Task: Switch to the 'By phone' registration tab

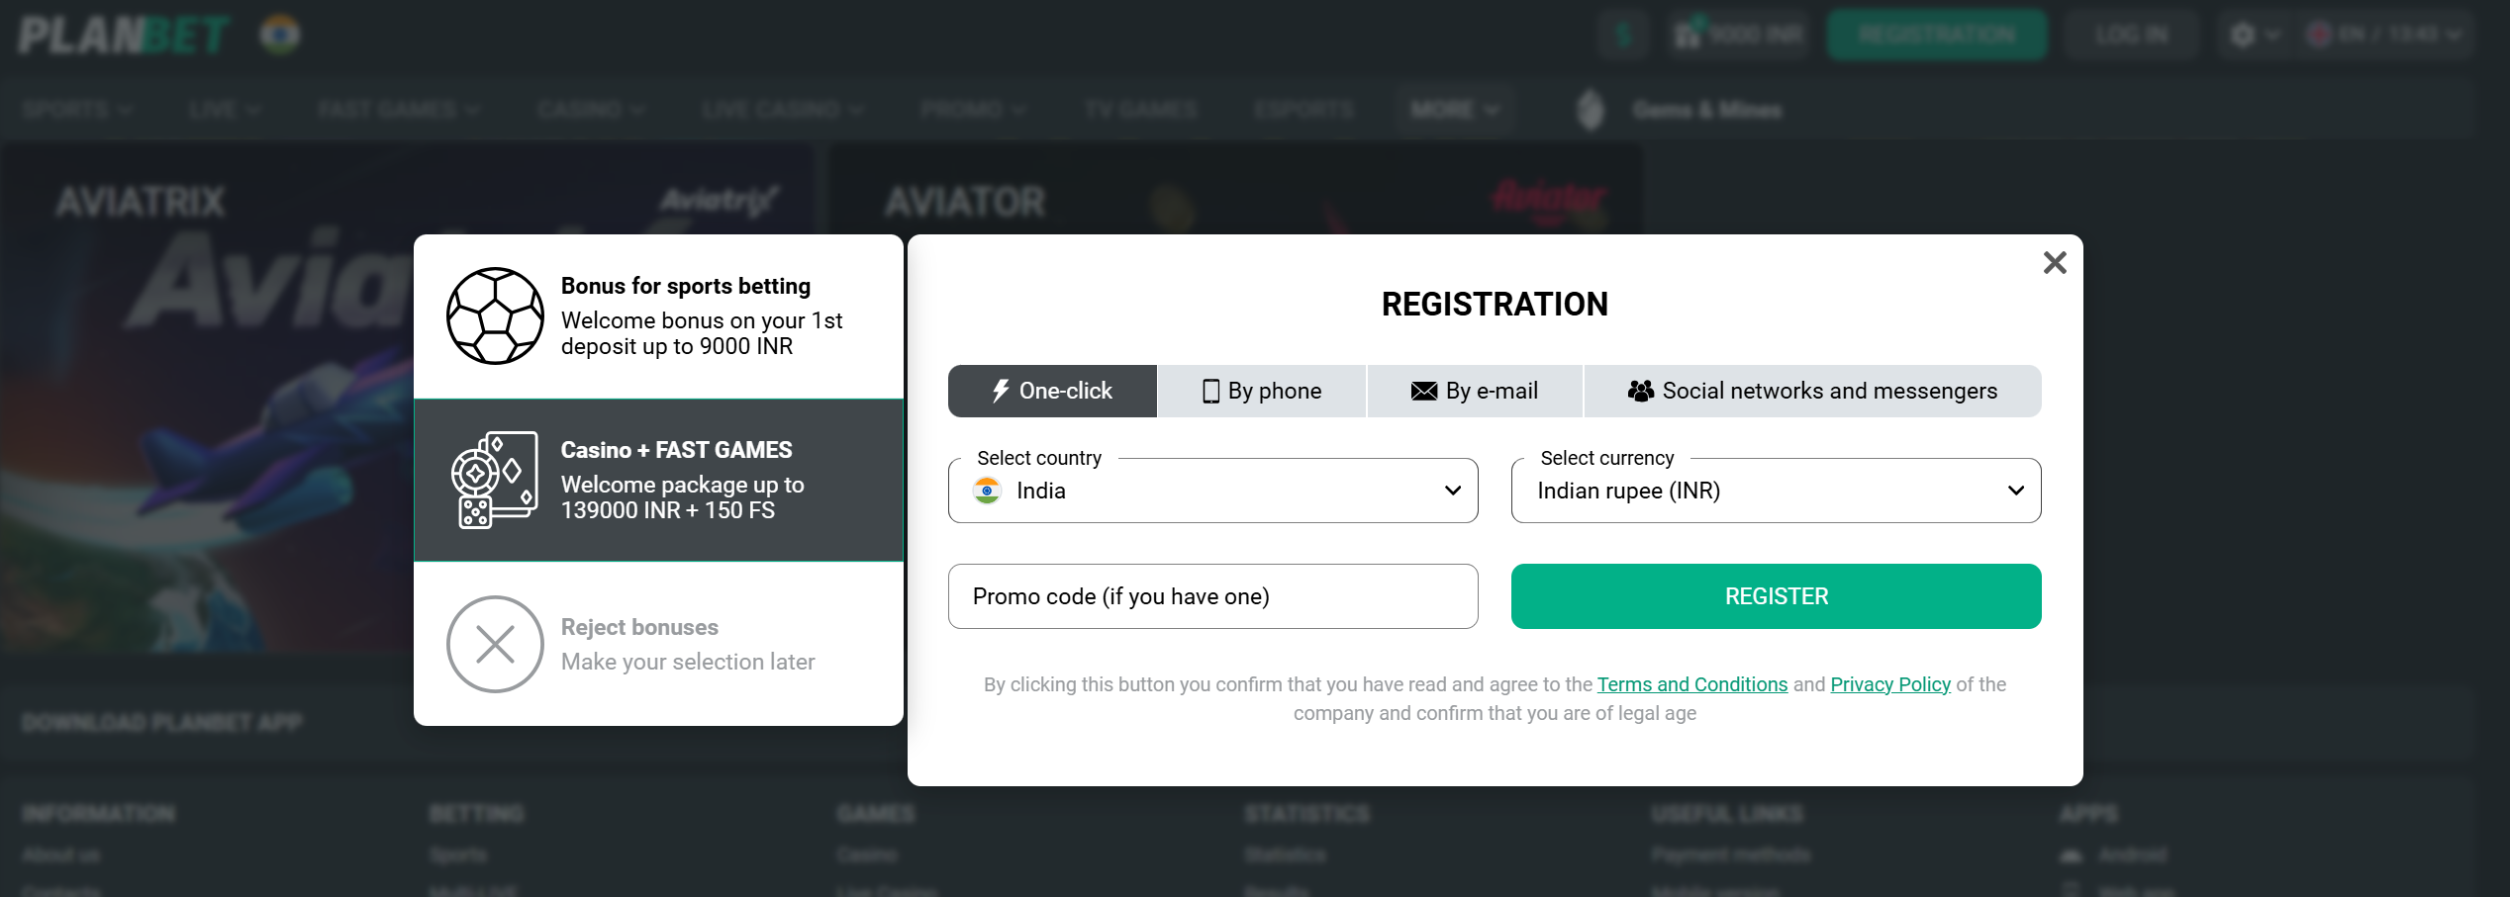Action: (1261, 391)
